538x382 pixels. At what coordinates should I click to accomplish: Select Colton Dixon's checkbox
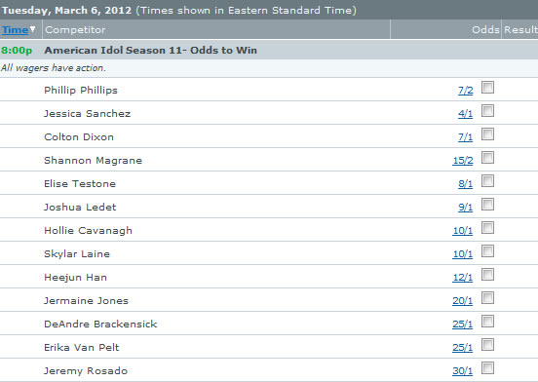tap(487, 134)
